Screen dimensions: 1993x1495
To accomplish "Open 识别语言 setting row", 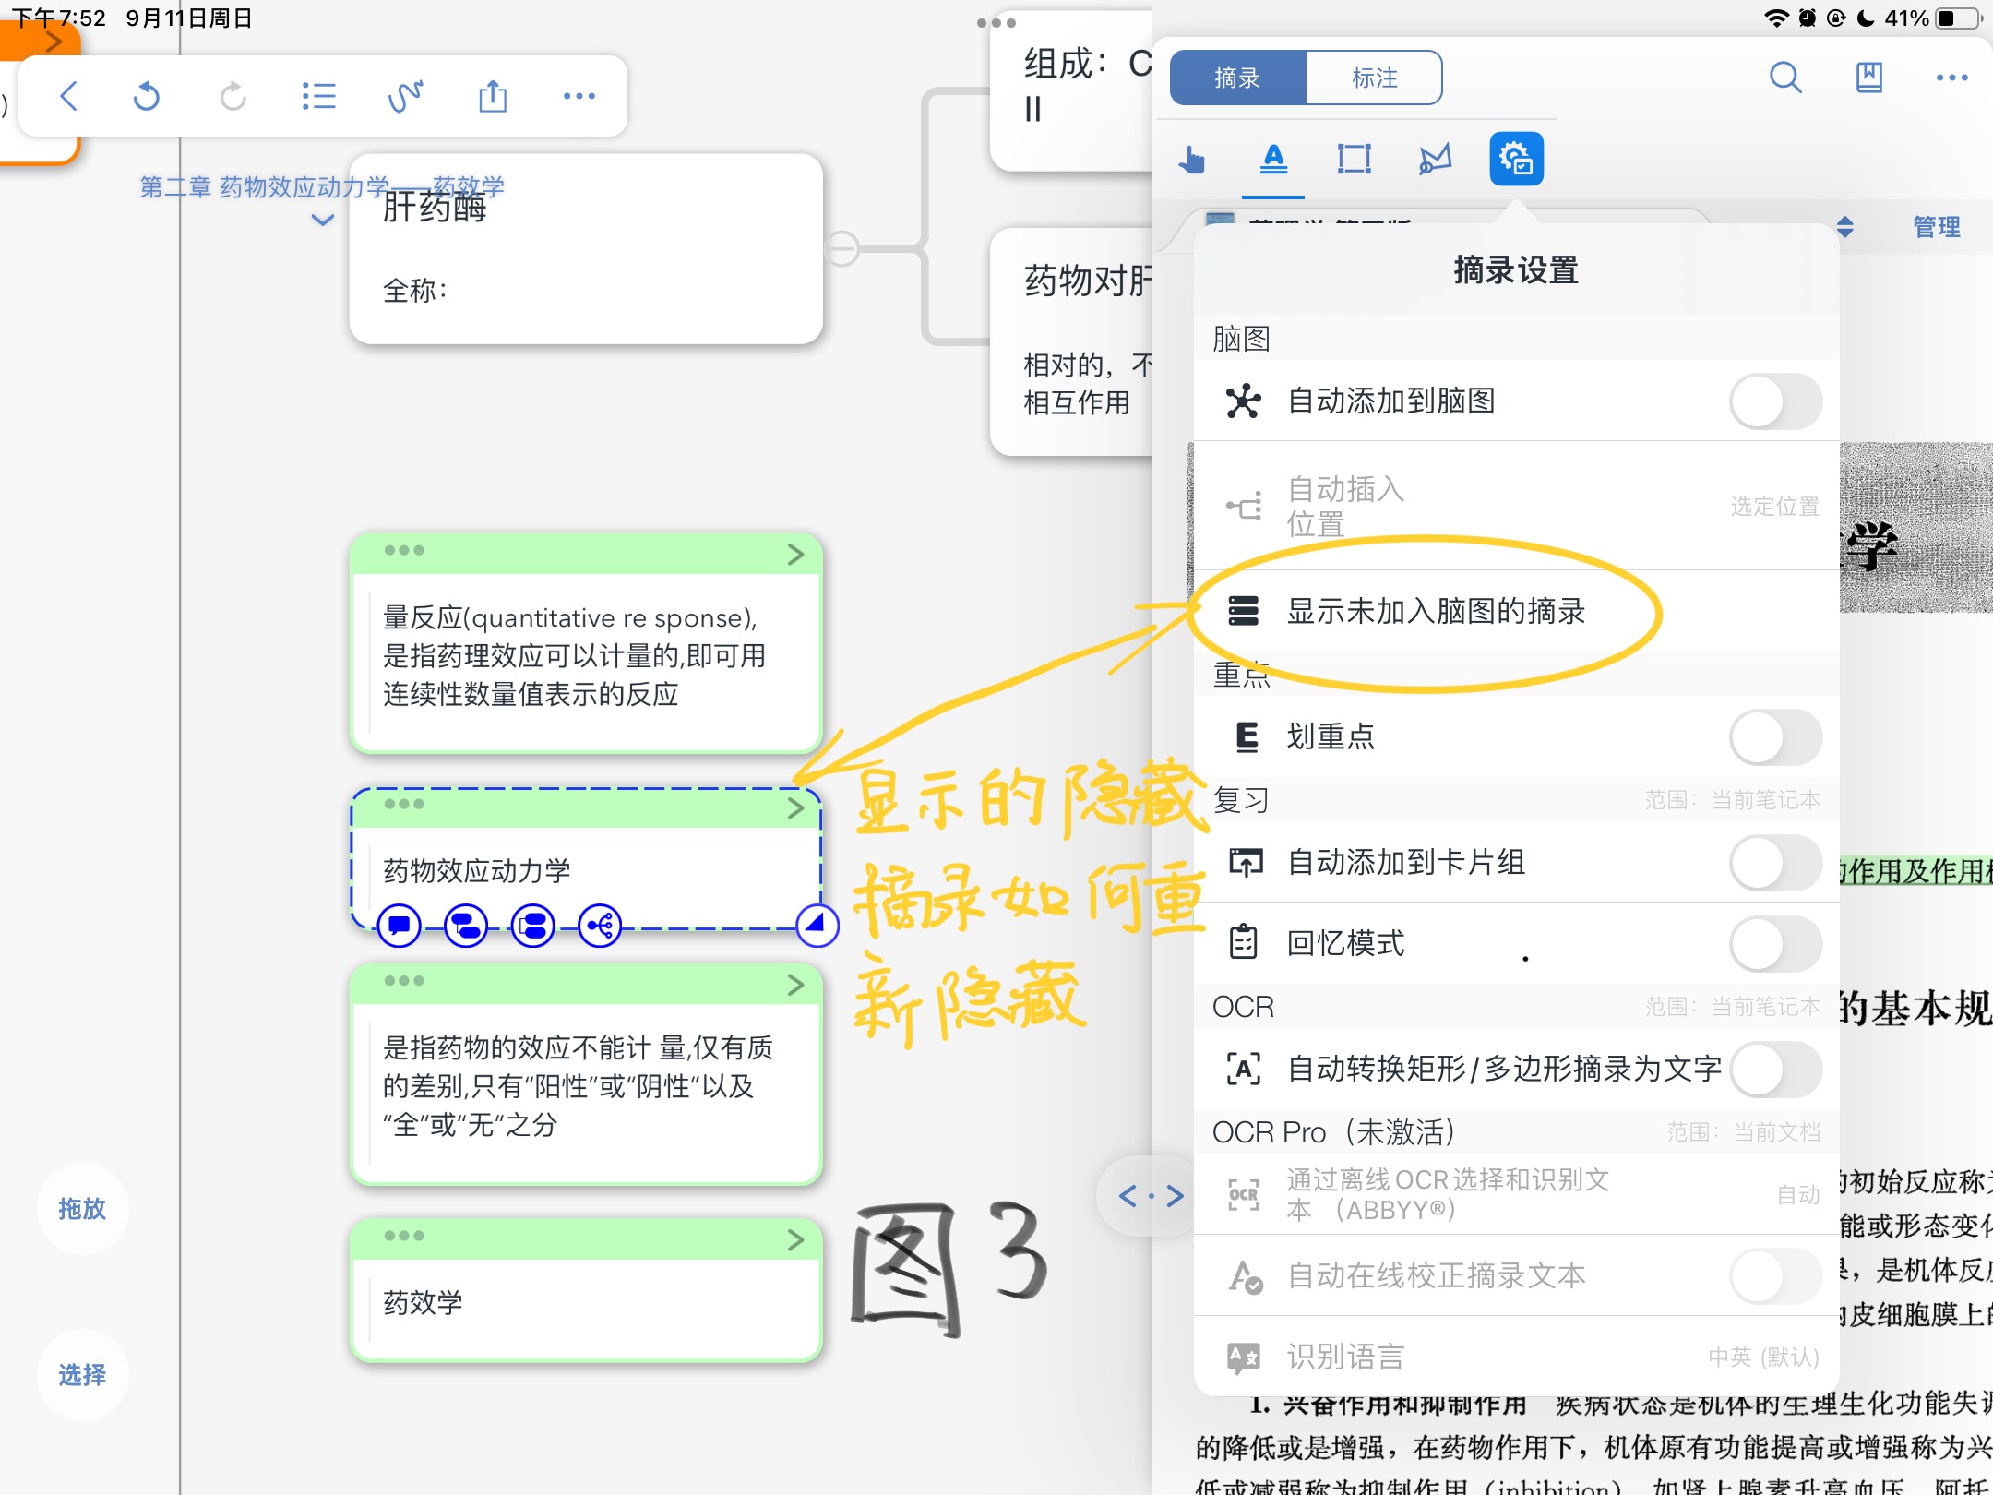I will [1516, 1357].
